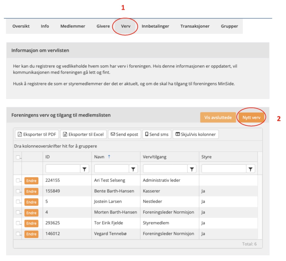Click the Send epost button
The height and width of the screenshot is (261, 286).
click(x=125, y=134)
